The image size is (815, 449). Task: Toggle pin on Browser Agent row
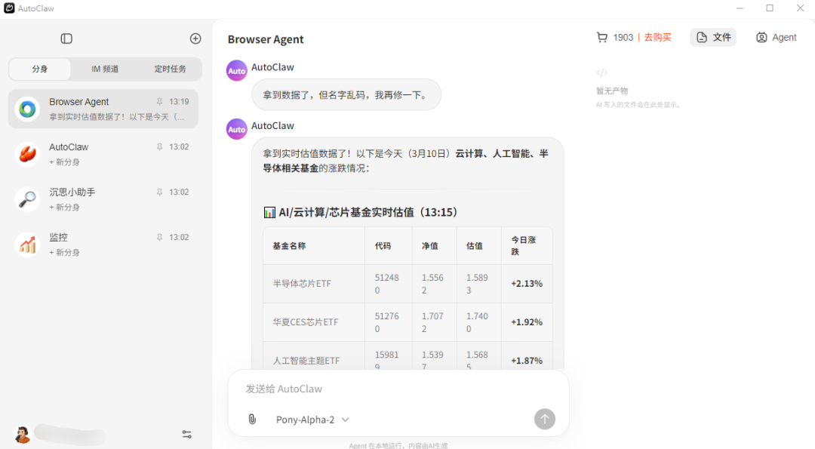159,102
